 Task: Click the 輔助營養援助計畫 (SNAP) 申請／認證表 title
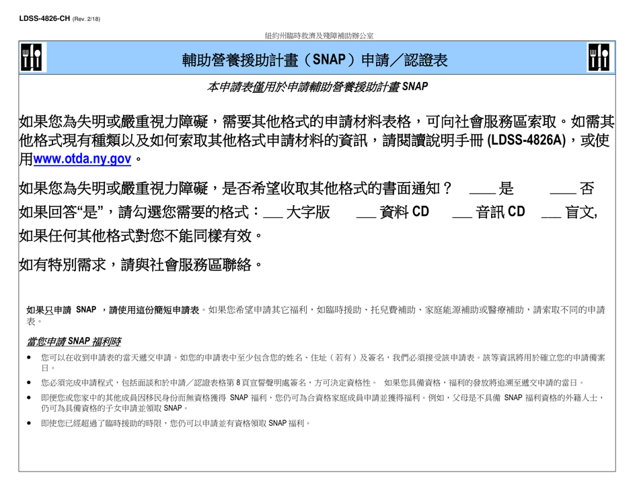[x=315, y=61]
